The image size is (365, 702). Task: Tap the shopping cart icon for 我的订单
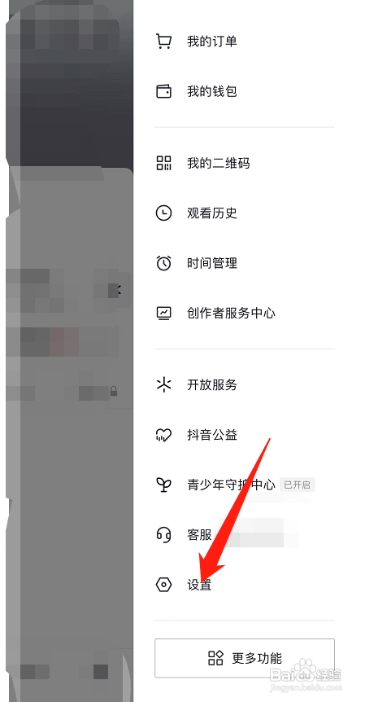(163, 42)
